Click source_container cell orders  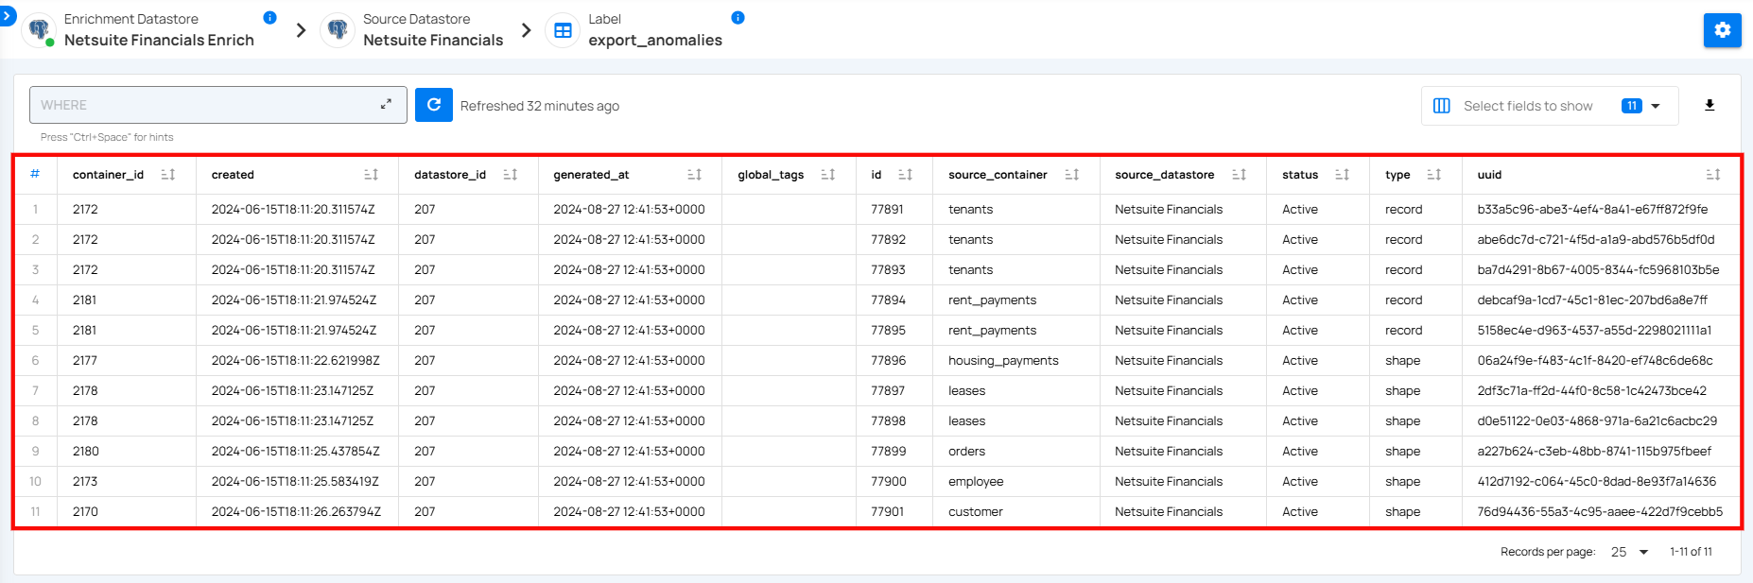pyautogui.click(x=966, y=452)
